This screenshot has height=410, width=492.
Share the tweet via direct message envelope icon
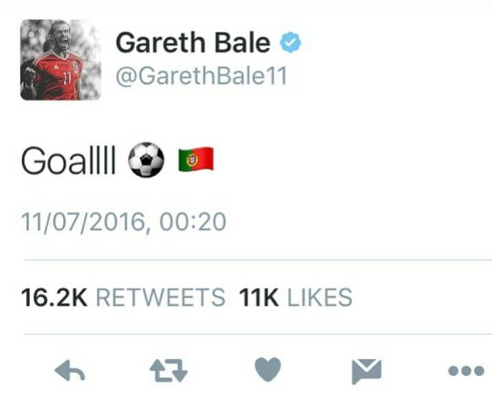coord(366,371)
